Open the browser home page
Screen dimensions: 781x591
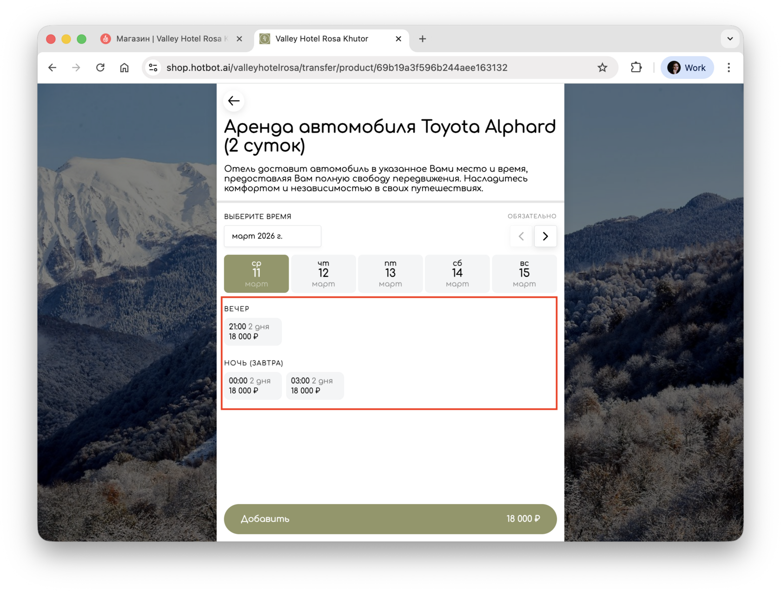124,68
